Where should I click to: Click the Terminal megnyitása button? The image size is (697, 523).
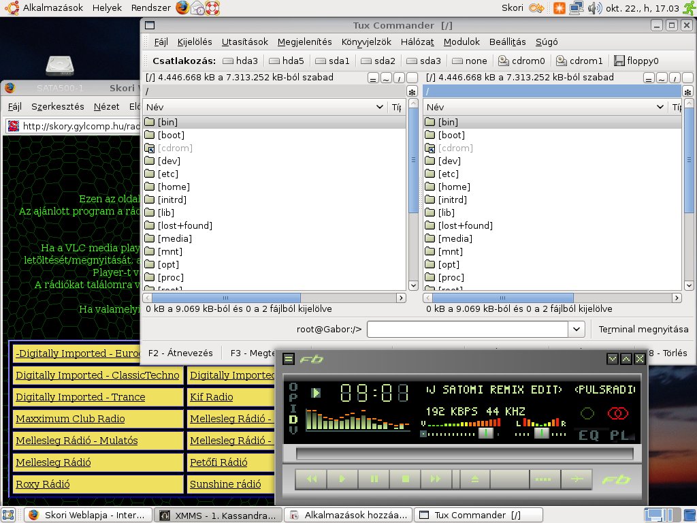643,330
